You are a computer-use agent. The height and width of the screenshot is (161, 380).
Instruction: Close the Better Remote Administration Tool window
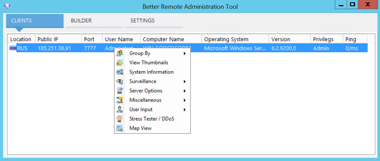(368, 4)
